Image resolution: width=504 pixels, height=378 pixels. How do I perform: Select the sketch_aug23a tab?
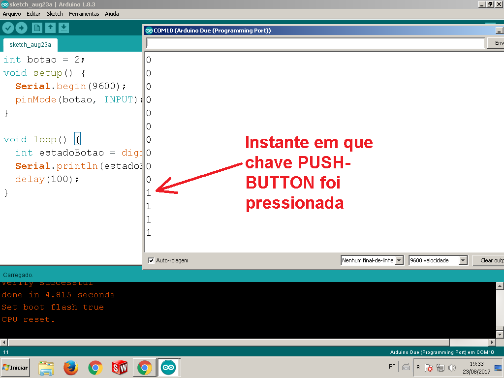30,45
